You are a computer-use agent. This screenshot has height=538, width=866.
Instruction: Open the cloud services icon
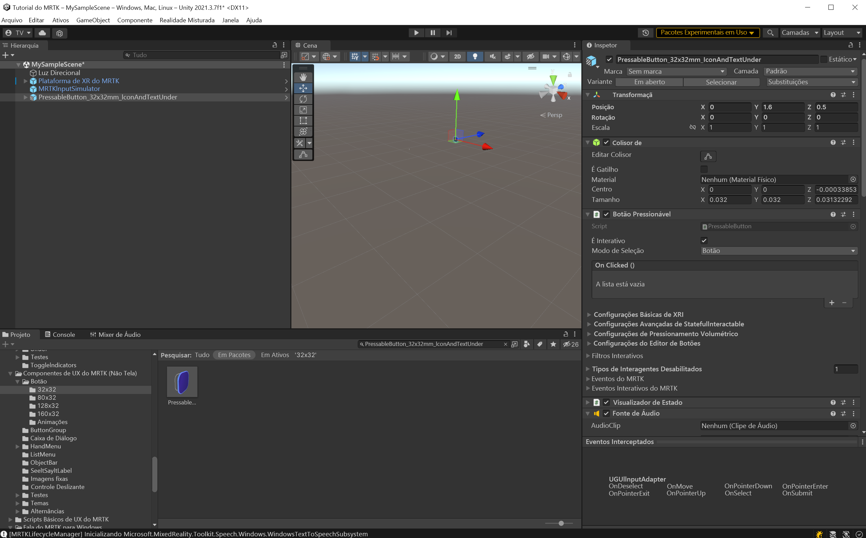(x=42, y=33)
